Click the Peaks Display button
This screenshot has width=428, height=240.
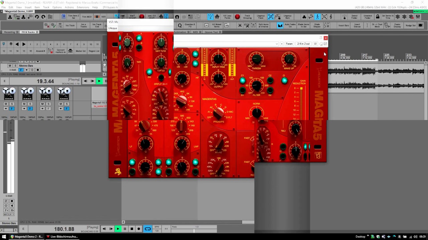click(397, 25)
